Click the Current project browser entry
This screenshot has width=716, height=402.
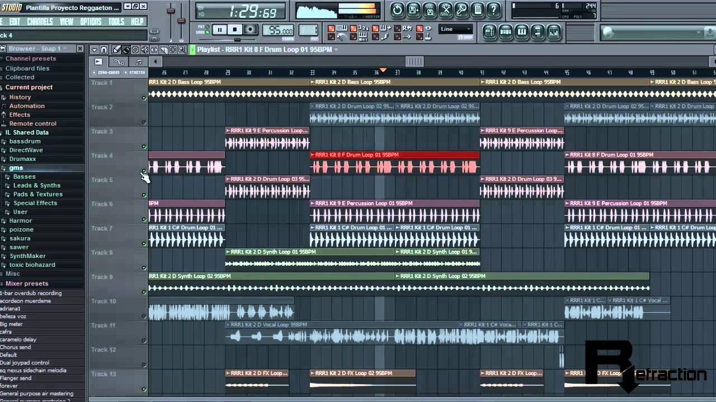[29, 87]
